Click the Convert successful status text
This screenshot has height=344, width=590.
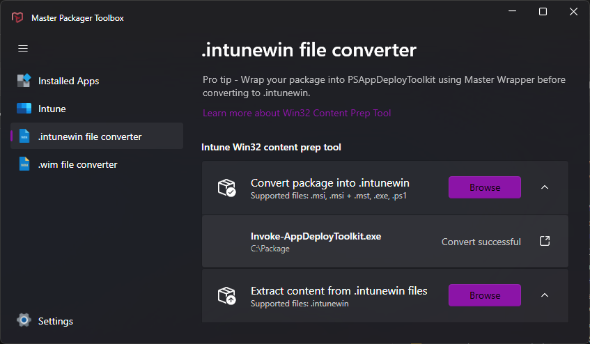pyautogui.click(x=481, y=242)
